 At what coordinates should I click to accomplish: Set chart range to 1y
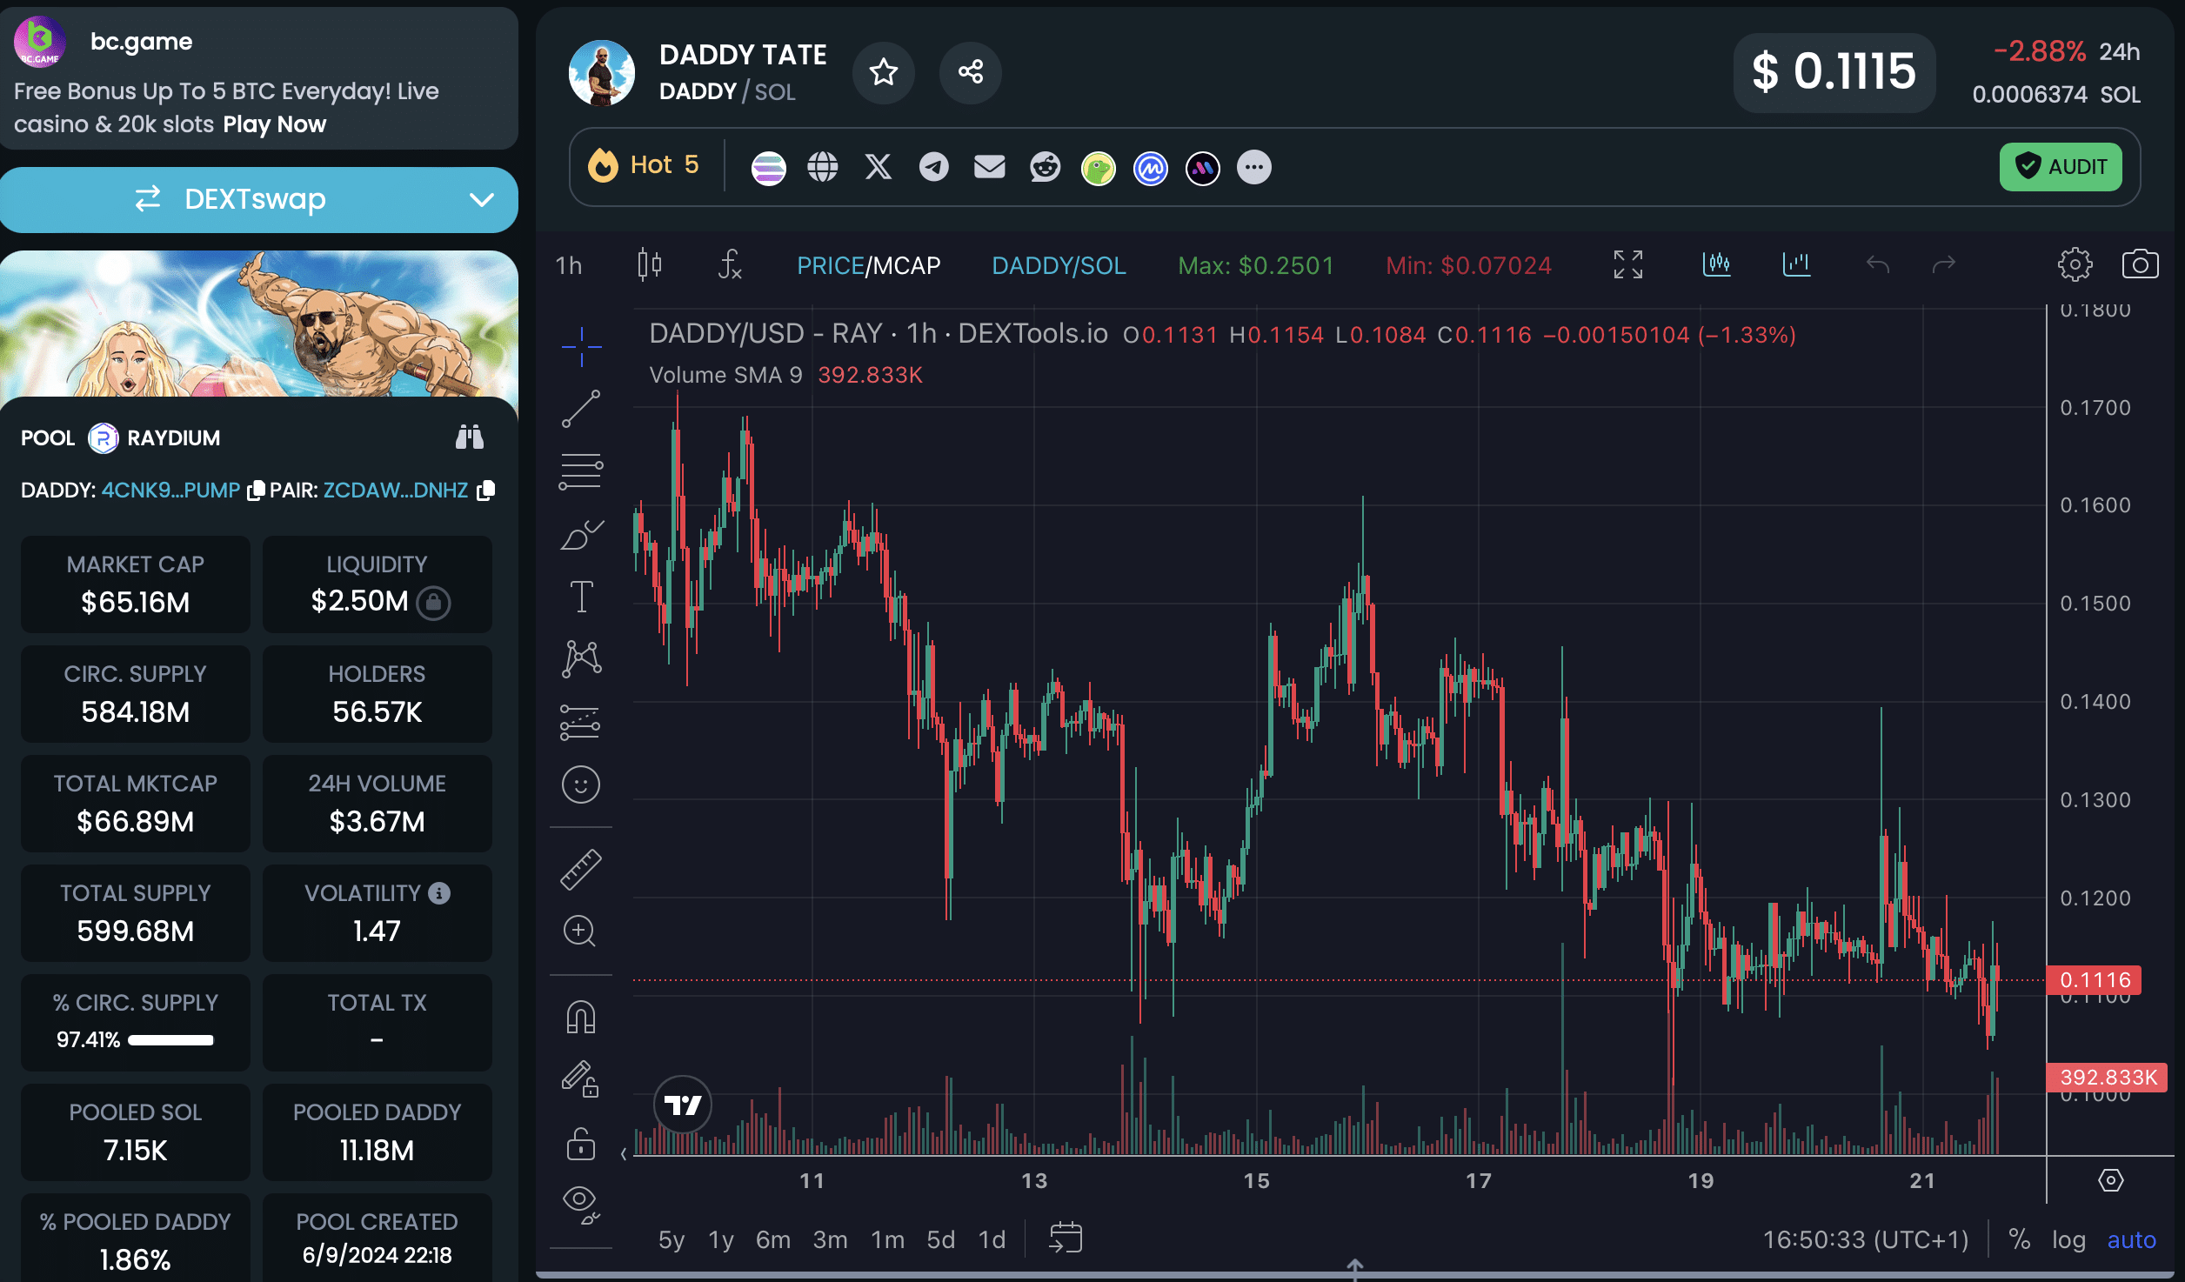tap(721, 1239)
